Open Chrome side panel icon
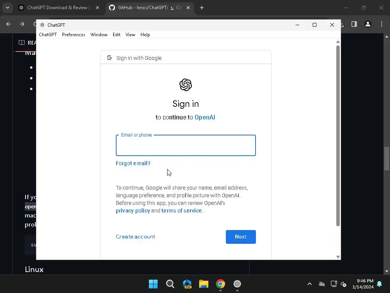 pos(354,24)
